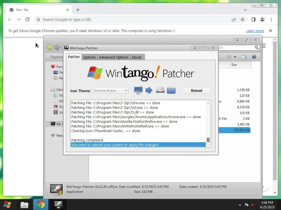Go back in Chrome
281x210 pixels.
10,19
